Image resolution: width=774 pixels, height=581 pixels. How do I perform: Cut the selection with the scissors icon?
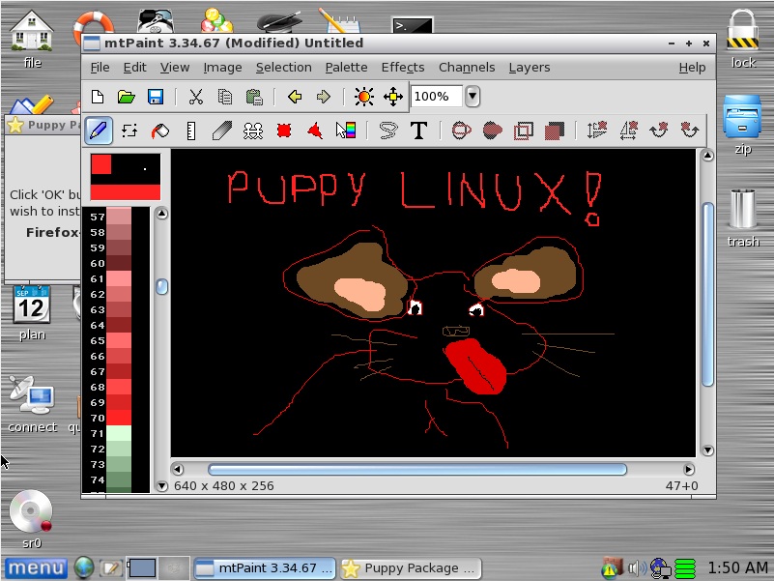pyautogui.click(x=196, y=97)
